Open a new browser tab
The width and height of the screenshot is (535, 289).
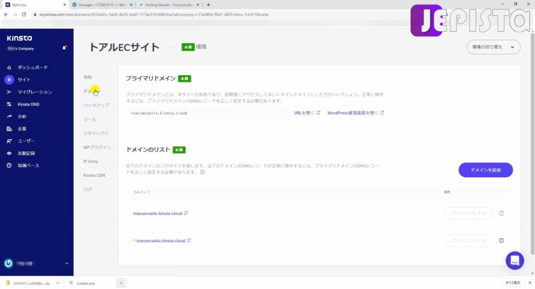point(208,5)
